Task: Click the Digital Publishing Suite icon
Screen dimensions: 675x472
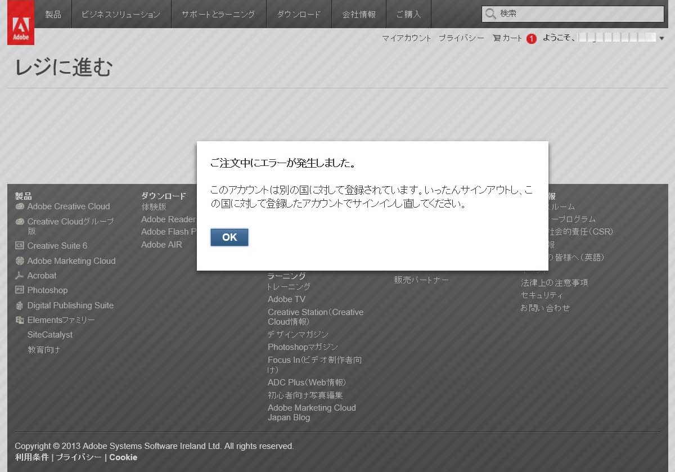Action: [x=20, y=305]
